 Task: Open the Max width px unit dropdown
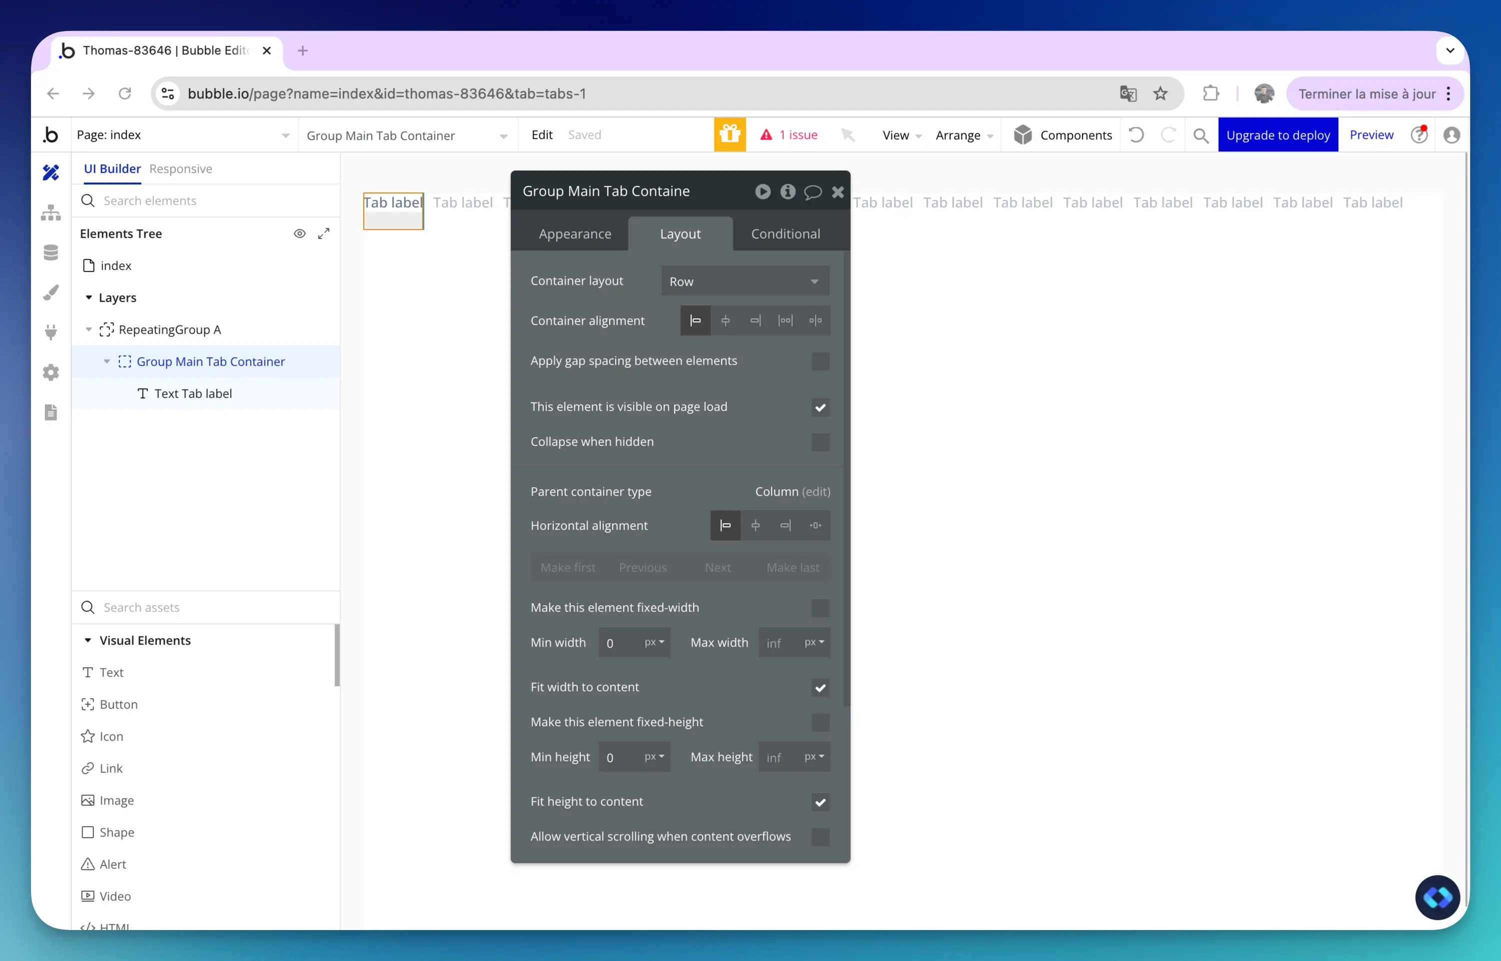(814, 642)
